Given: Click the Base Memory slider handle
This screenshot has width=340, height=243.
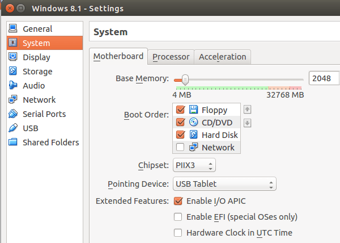Looking at the screenshot, I should pyautogui.click(x=185, y=79).
